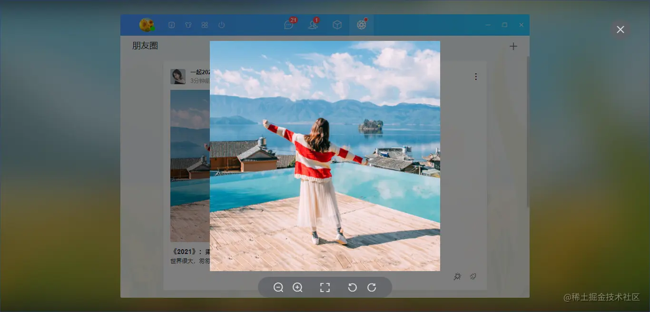Close the chat application window

click(522, 25)
